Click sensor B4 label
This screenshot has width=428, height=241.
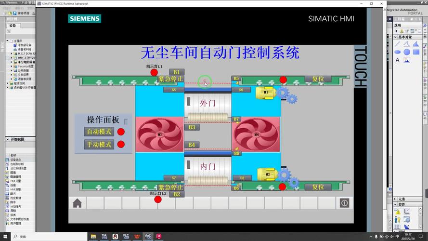click(192, 145)
